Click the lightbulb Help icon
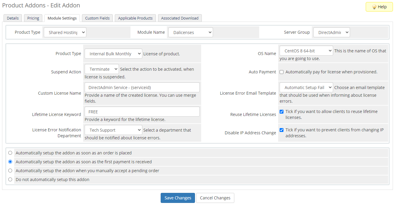Viewport: 395px width, 205px height. click(x=374, y=7)
